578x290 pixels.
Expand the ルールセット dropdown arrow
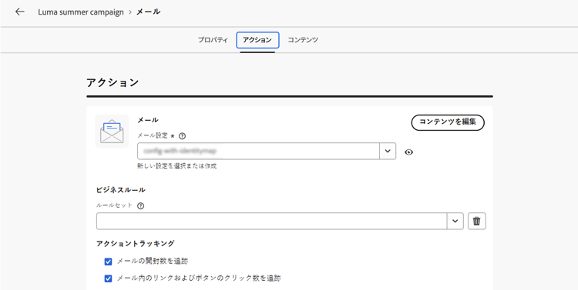pyautogui.click(x=455, y=221)
